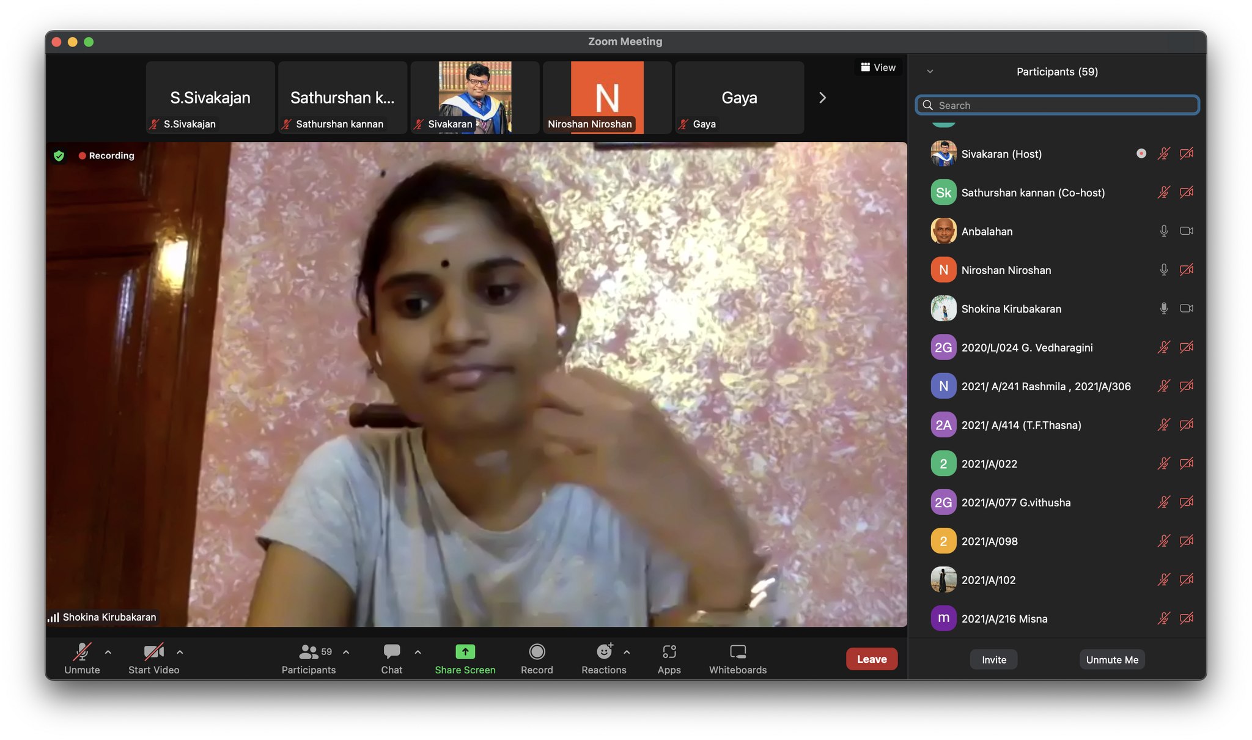Toggle G.vithusha's disabled video icon
Viewport: 1252px width, 740px height.
(x=1187, y=502)
